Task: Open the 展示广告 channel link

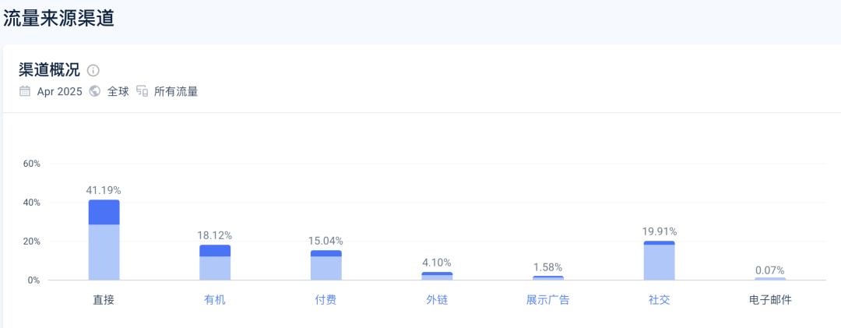Action: pos(547,300)
